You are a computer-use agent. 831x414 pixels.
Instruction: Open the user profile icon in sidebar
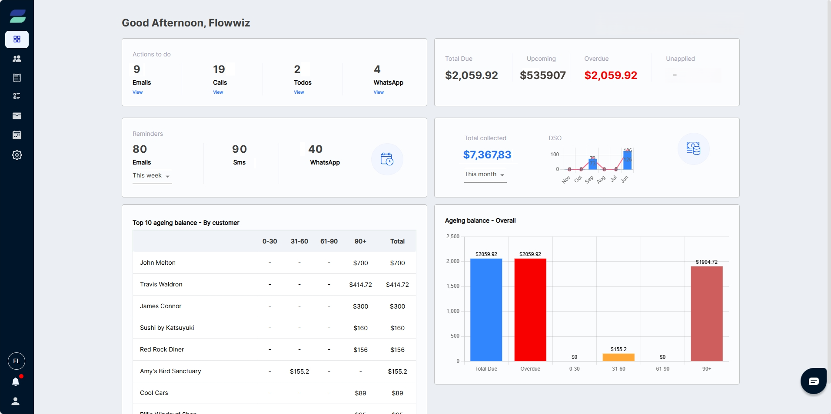pos(16,401)
